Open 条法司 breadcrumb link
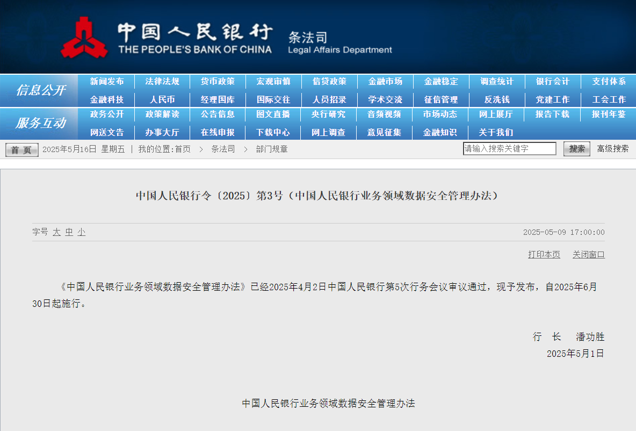Screen dimensions: 636x431 click(x=223, y=149)
